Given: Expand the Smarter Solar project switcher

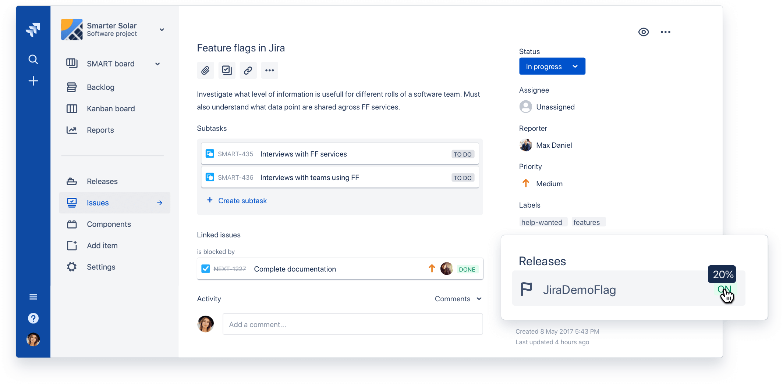Looking at the screenshot, I should [x=162, y=29].
